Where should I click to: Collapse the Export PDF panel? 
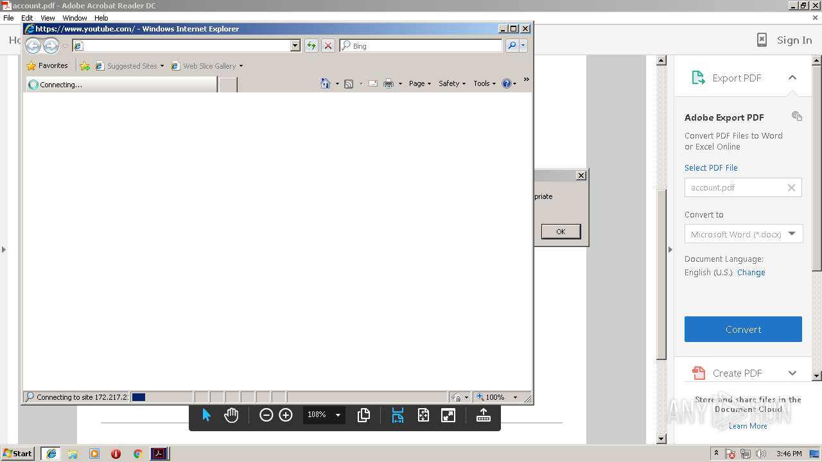tap(792, 78)
